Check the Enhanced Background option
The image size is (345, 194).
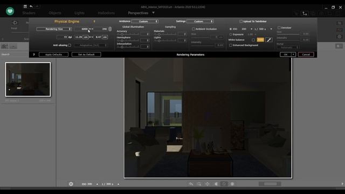230,45
